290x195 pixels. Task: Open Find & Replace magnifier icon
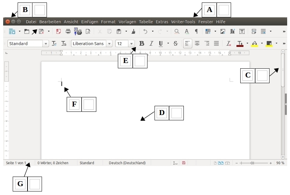177,31
